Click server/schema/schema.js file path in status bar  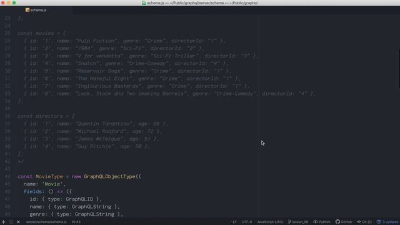46,222
